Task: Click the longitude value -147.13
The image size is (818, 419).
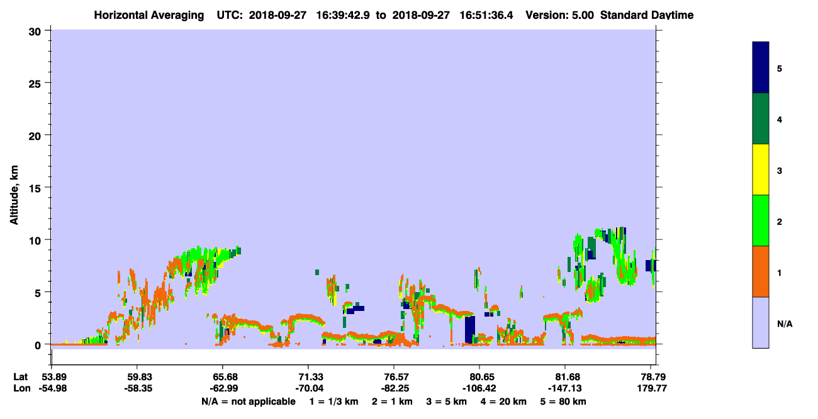Action: coord(566,388)
